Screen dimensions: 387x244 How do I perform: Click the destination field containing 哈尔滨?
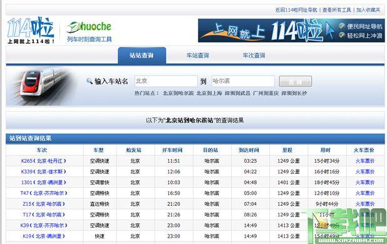coord(243,81)
